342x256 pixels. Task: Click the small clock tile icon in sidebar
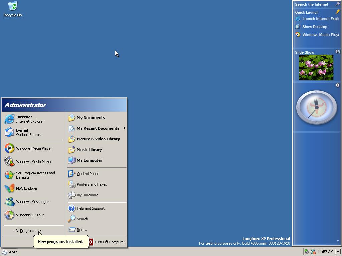tap(338, 85)
